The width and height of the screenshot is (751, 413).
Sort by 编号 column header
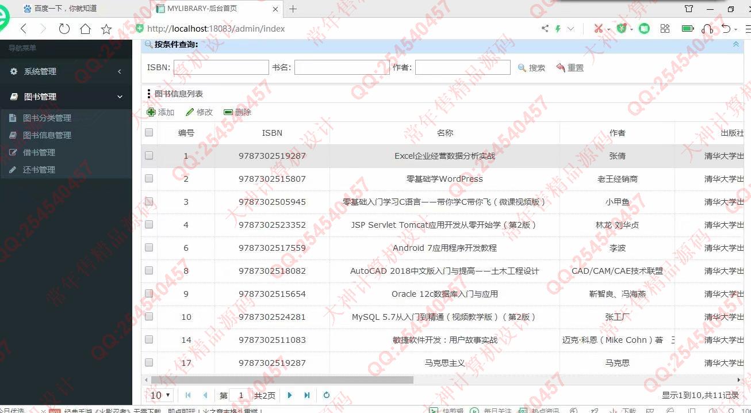click(186, 133)
